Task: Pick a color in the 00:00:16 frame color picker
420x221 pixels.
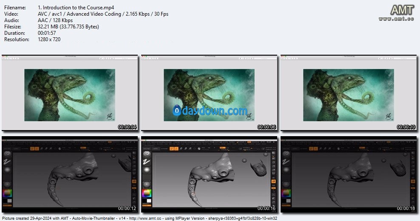Action: (x=147, y=193)
